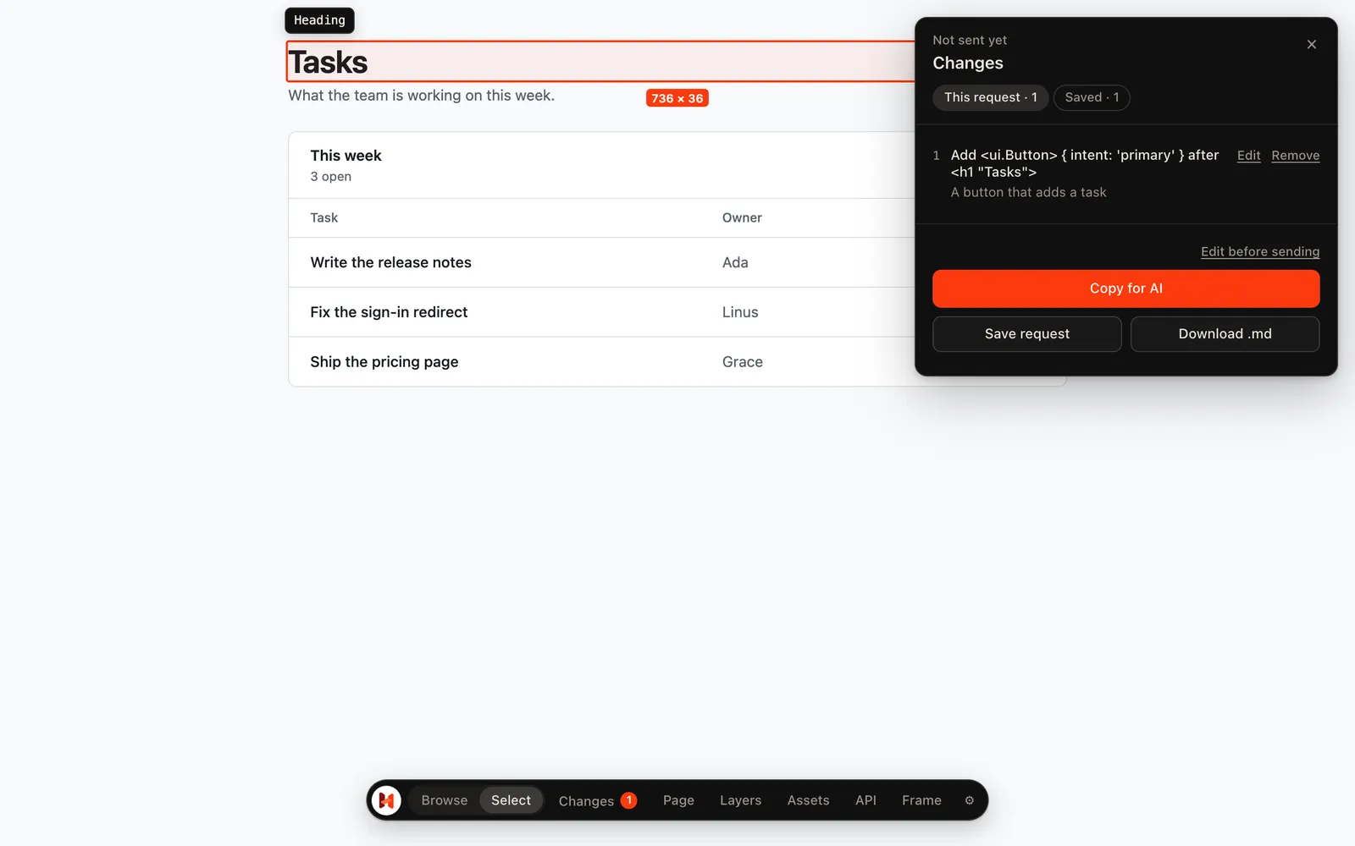Switch to the Saved tab
This screenshot has width=1355, height=846.
coord(1092,97)
